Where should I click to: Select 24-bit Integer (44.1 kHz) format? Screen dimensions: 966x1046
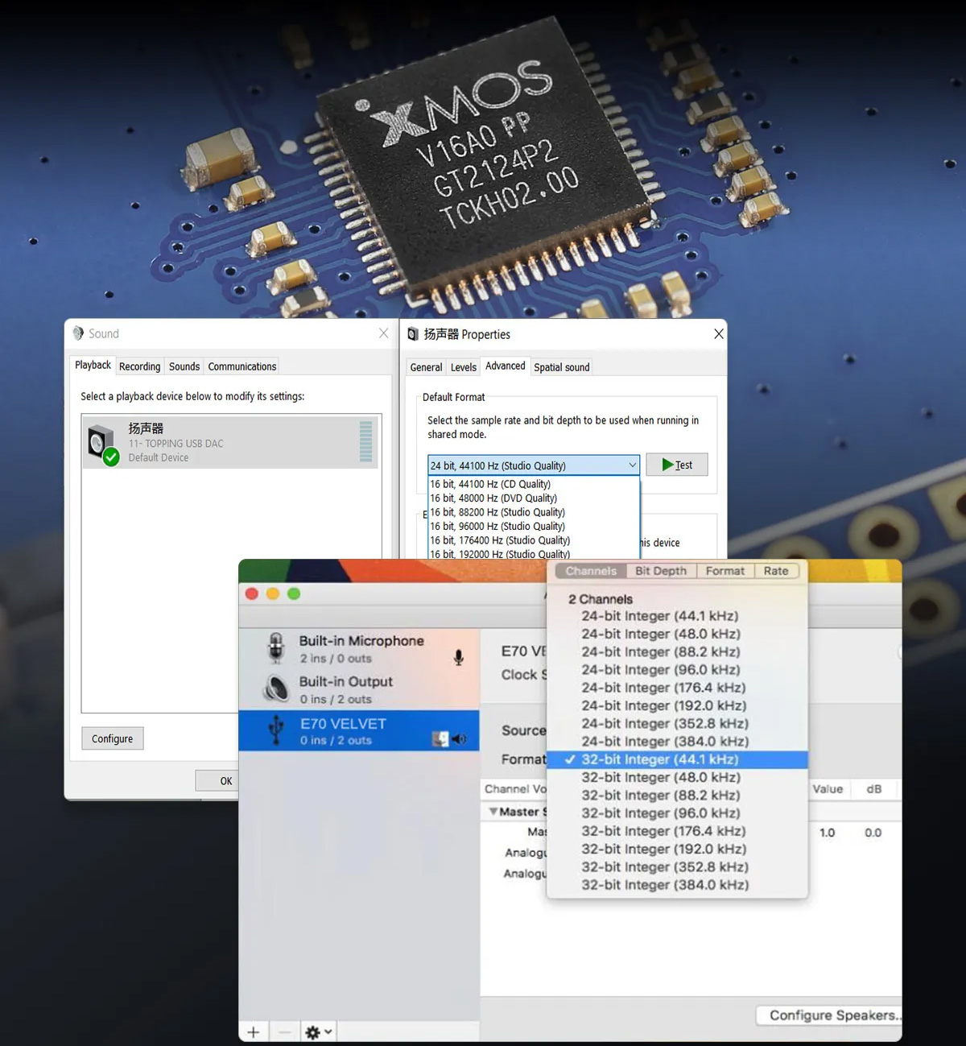tap(677, 616)
